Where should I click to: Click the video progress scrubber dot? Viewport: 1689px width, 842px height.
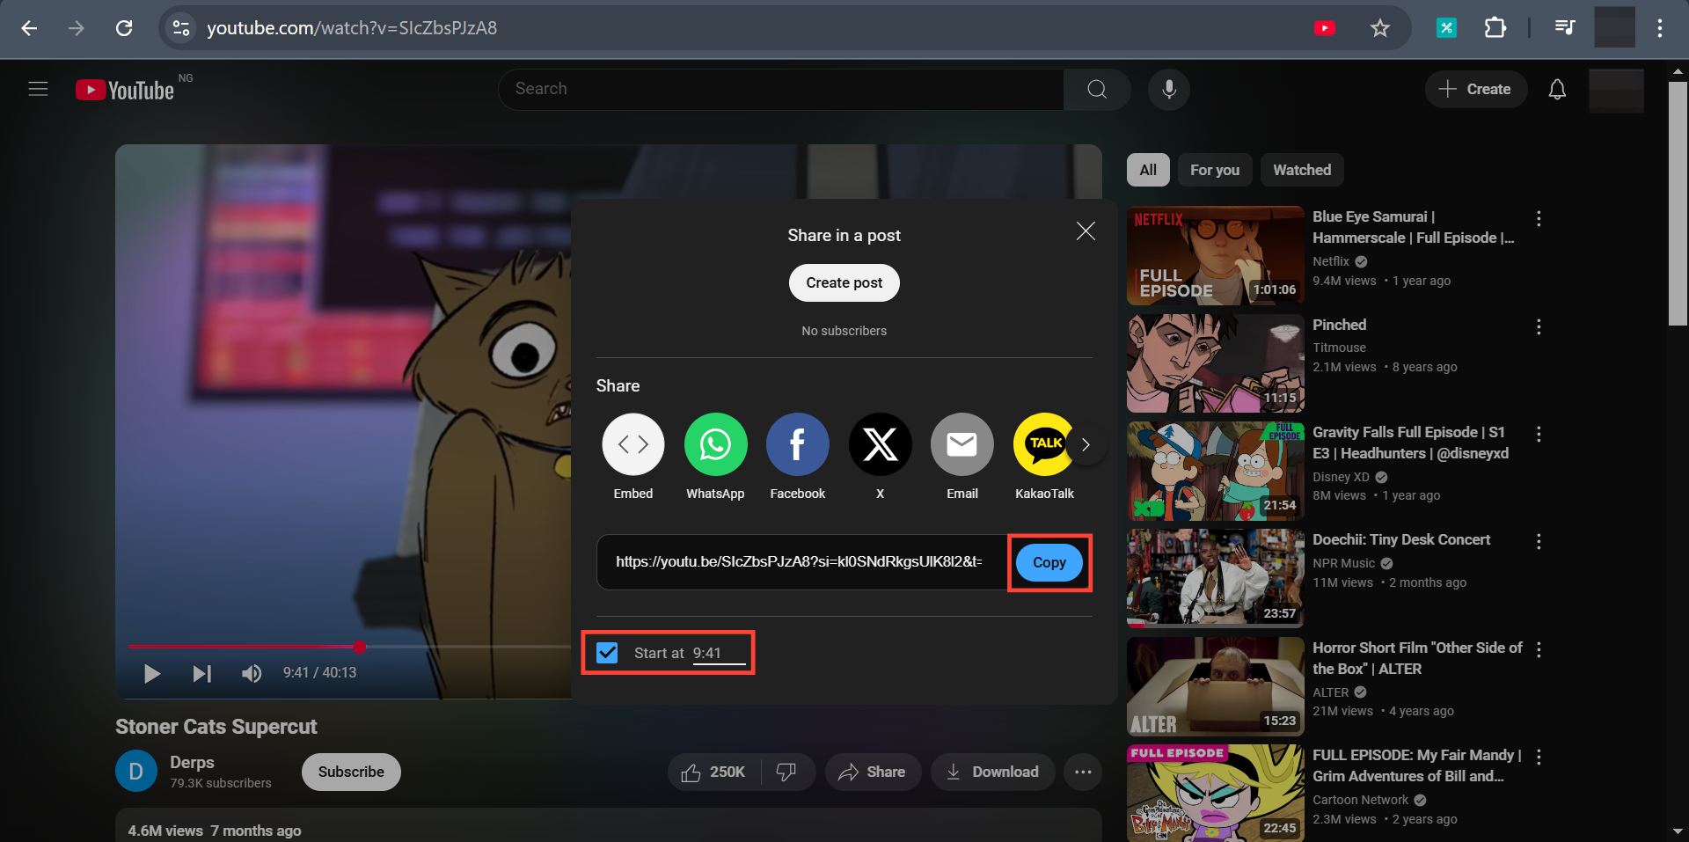pos(360,647)
